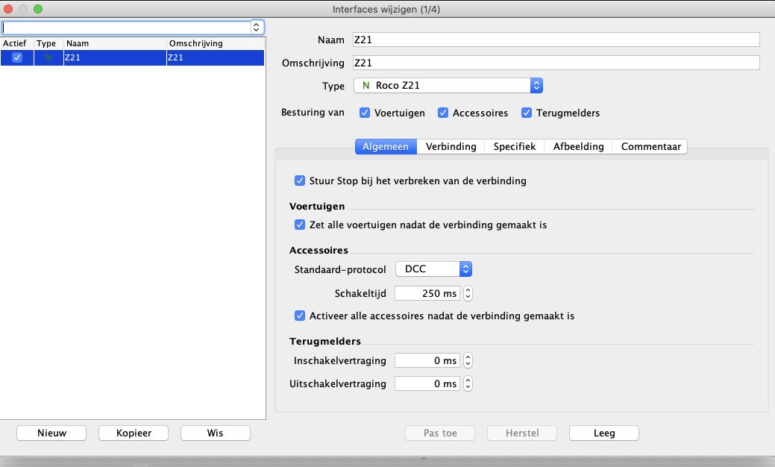
Task: Open the Type dropdown showing Roco Z21
Action: [448, 85]
